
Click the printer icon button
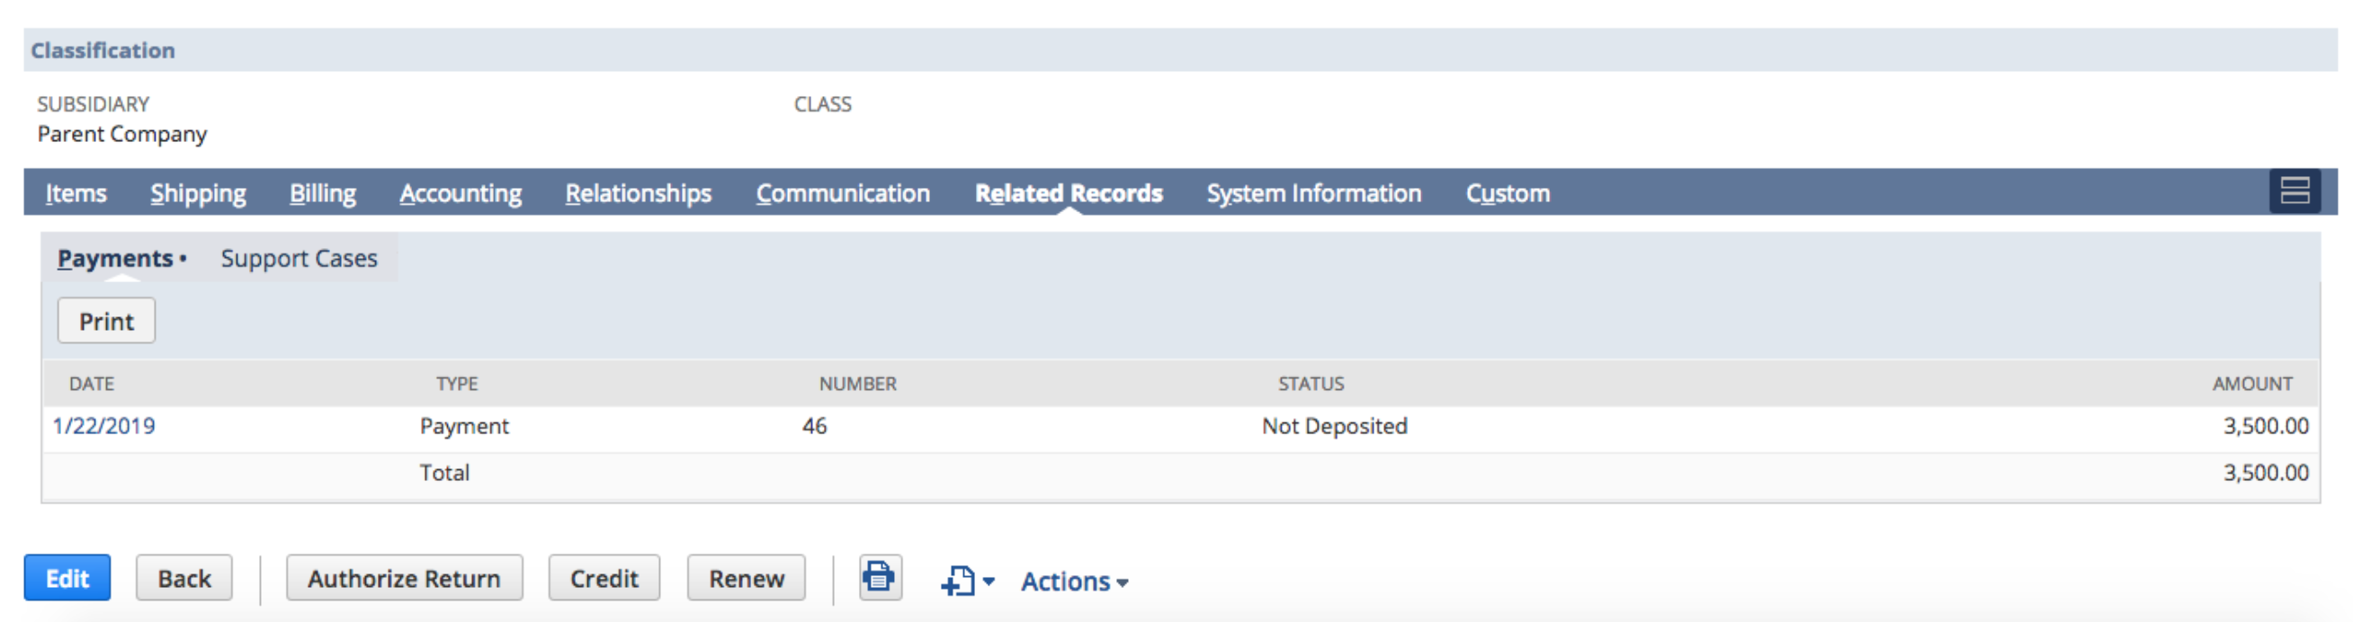pos(880,577)
